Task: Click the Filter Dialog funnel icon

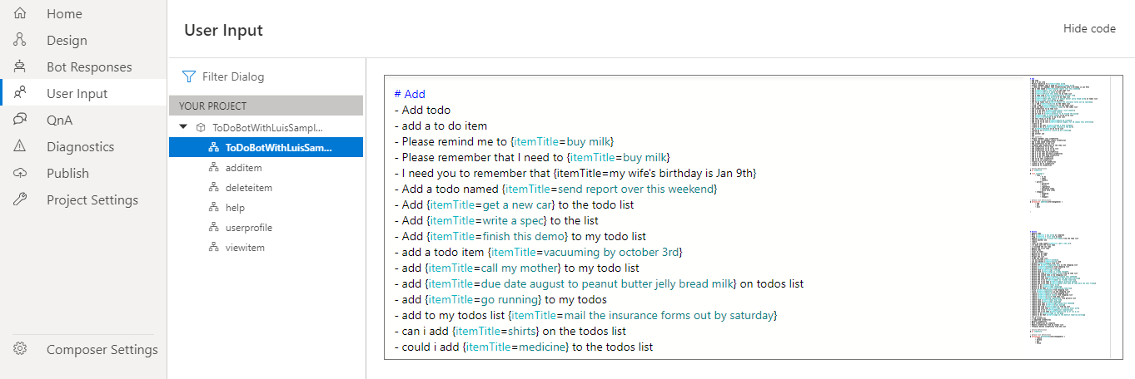Action: coord(189,76)
